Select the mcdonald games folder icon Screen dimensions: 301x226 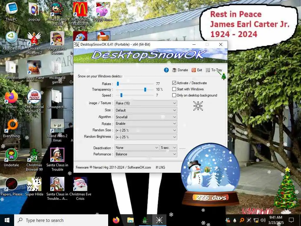click(x=57, y=72)
